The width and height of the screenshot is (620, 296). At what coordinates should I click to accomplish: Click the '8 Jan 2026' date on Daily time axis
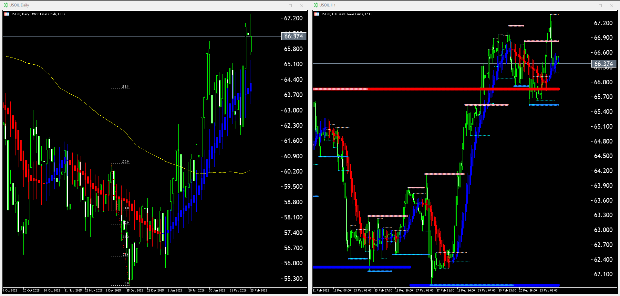click(175, 291)
